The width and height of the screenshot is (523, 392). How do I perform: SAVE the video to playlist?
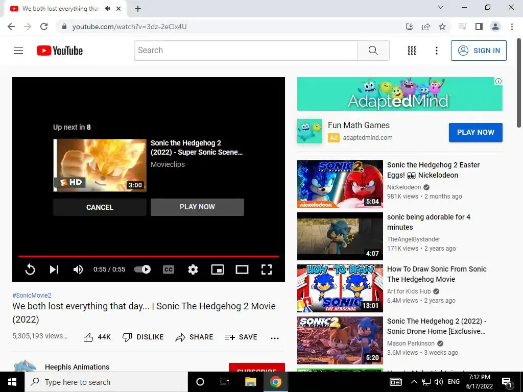(x=241, y=337)
